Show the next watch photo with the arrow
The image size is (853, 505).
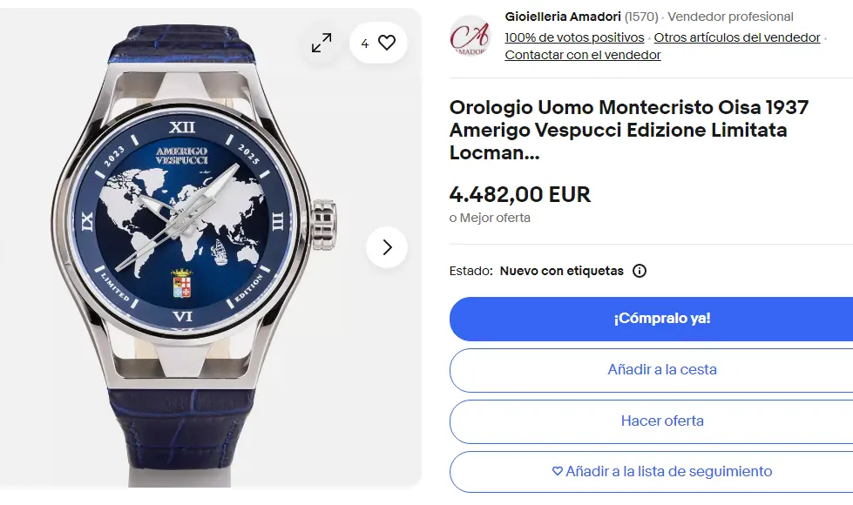pyautogui.click(x=387, y=247)
